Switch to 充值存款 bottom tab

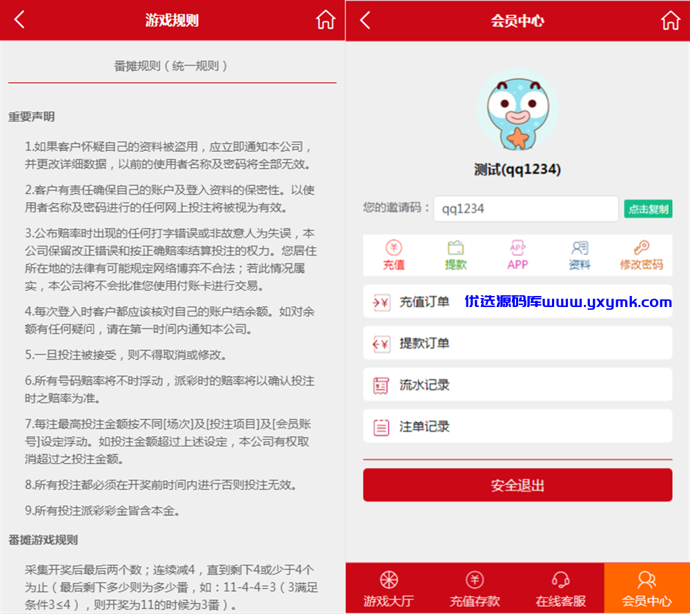tap(475, 588)
